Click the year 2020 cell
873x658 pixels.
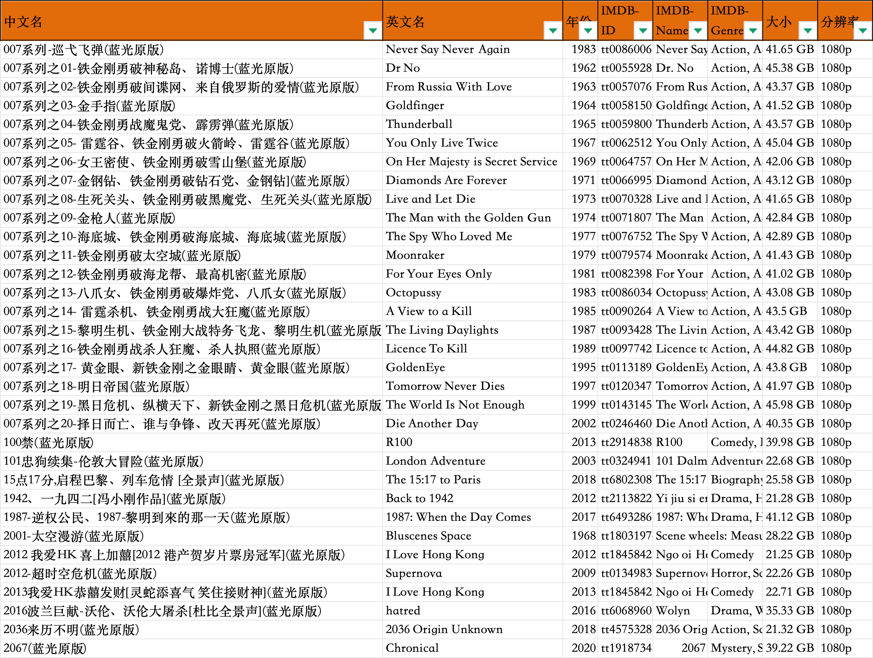(583, 648)
